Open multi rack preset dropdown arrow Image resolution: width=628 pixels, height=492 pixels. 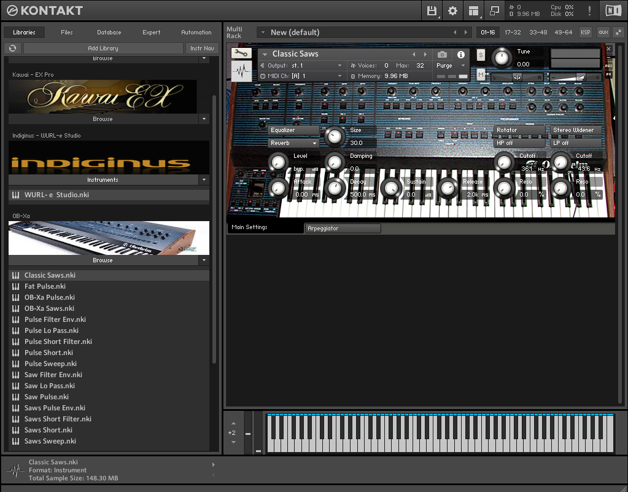coord(262,33)
